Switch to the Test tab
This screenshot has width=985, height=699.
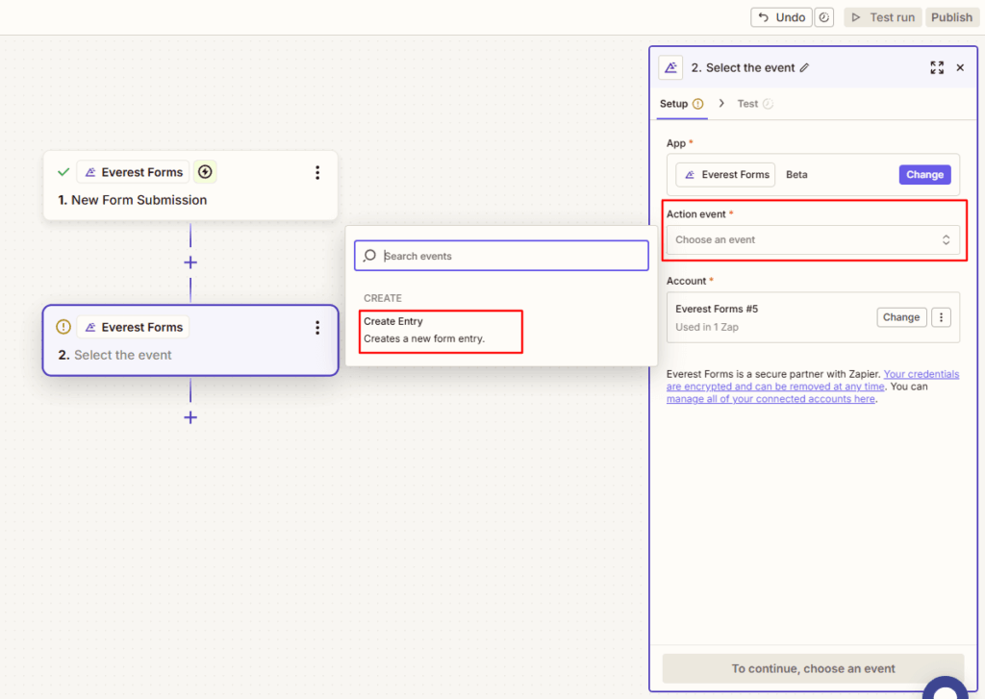(x=747, y=104)
